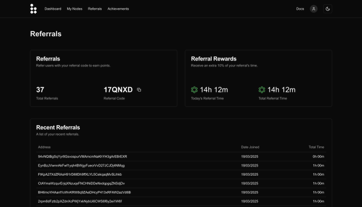
Task: Select the address starting with EynBzJ
Action: 81,165
